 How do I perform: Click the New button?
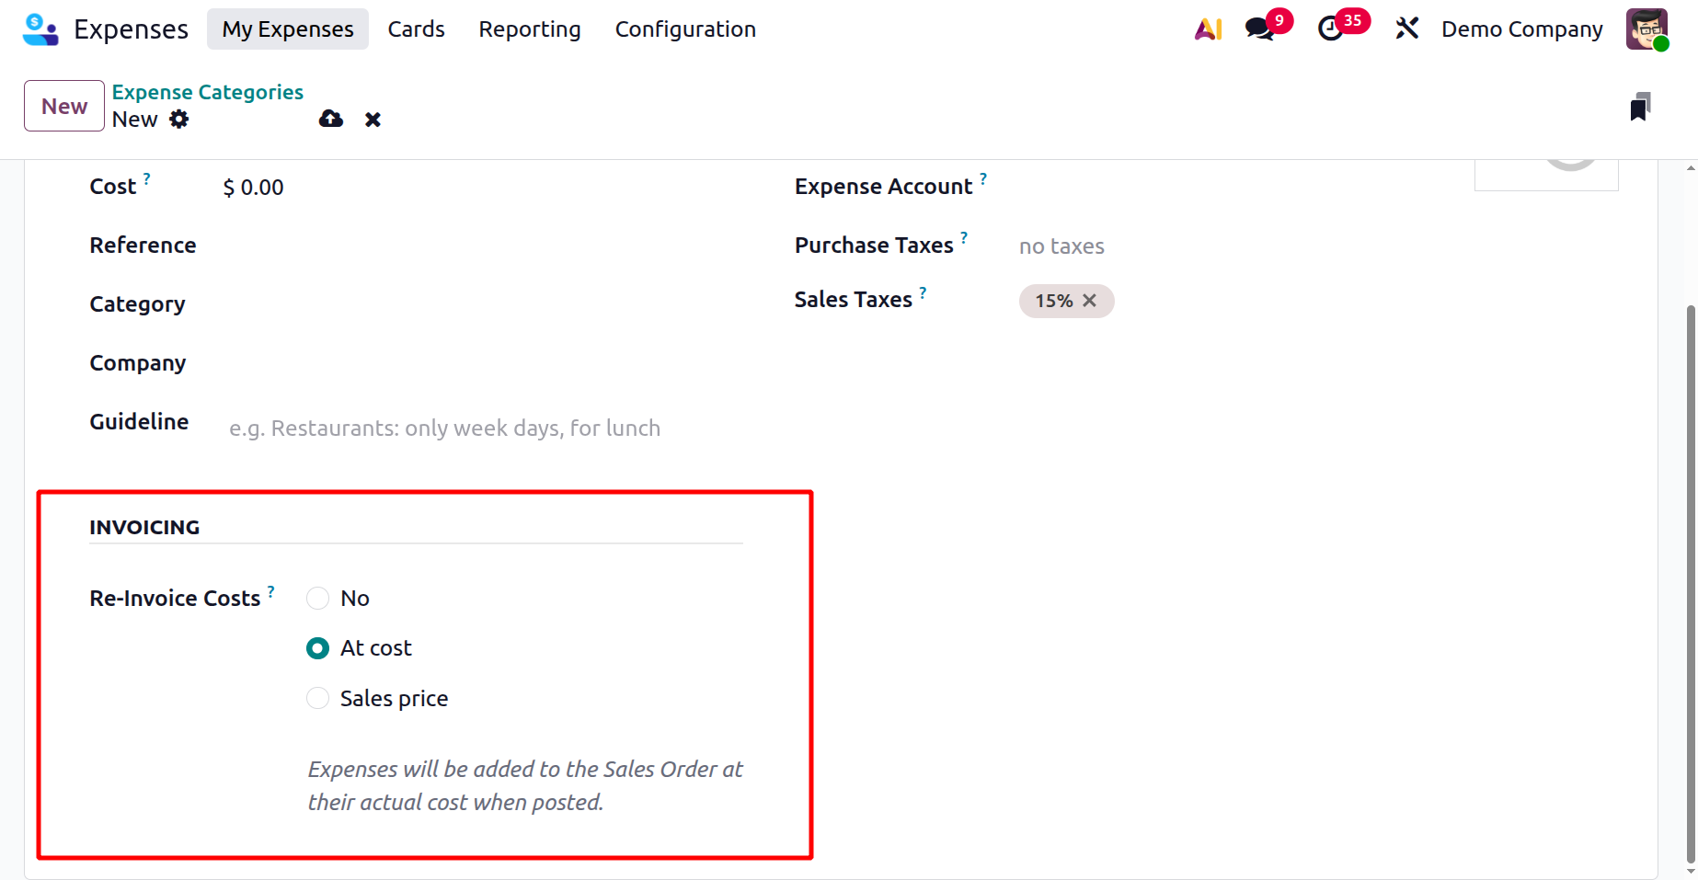tap(64, 107)
